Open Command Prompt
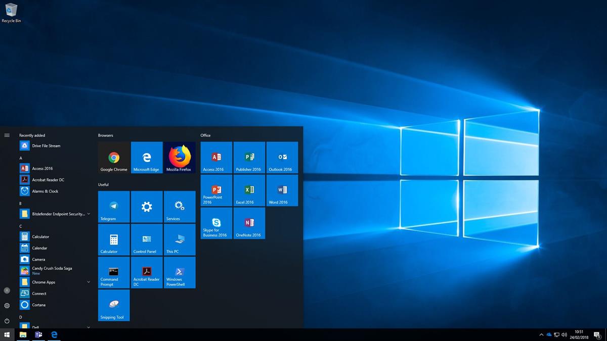 [x=113, y=272]
